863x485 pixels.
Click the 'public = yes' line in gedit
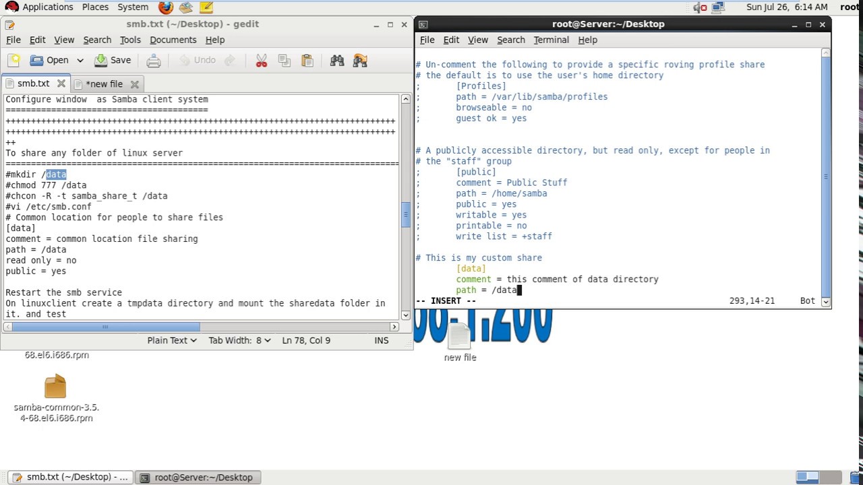36,271
